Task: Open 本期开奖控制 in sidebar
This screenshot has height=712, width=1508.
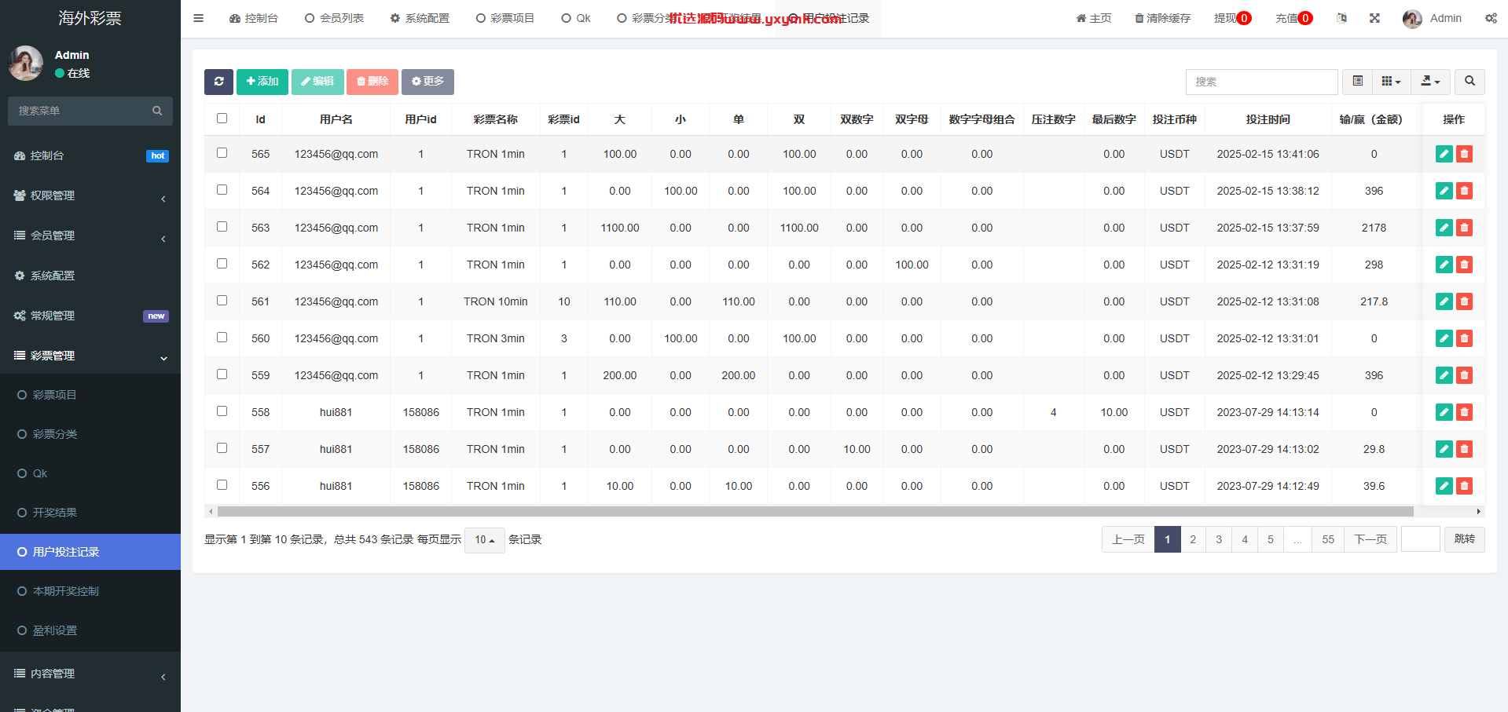Action: pyautogui.click(x=90, y=591)
